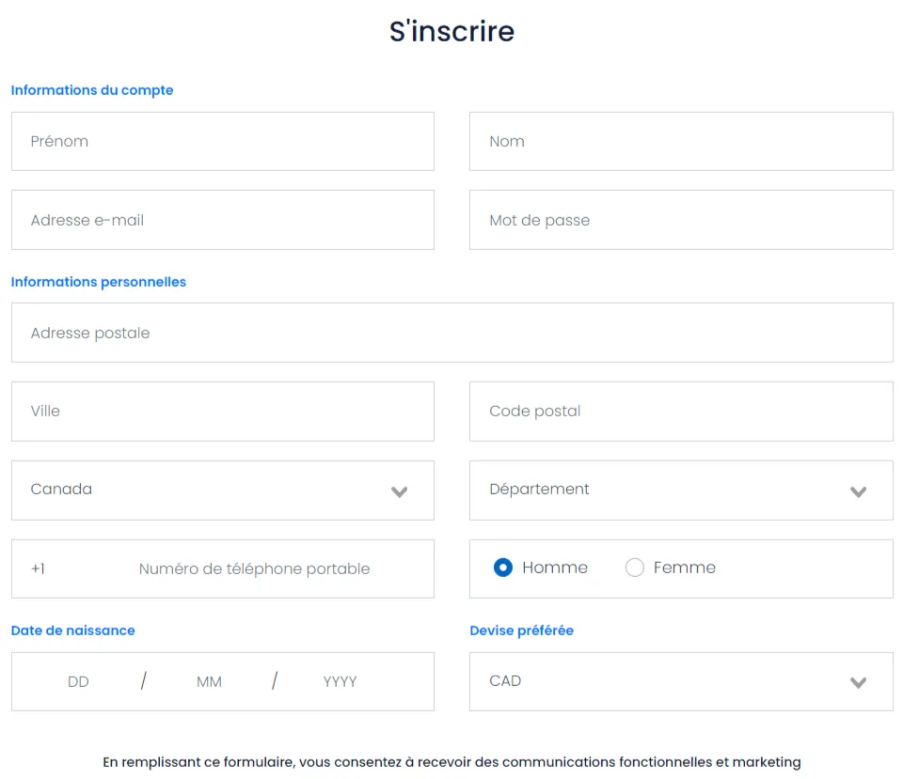Click the DD day field
This screenshot has height=779, width=903.
pos(78,681)
